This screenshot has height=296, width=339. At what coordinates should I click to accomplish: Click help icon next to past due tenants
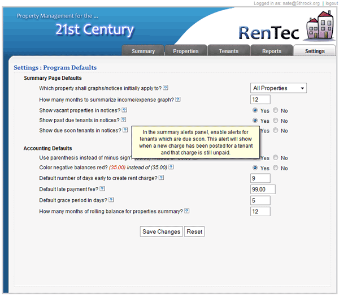123,121
